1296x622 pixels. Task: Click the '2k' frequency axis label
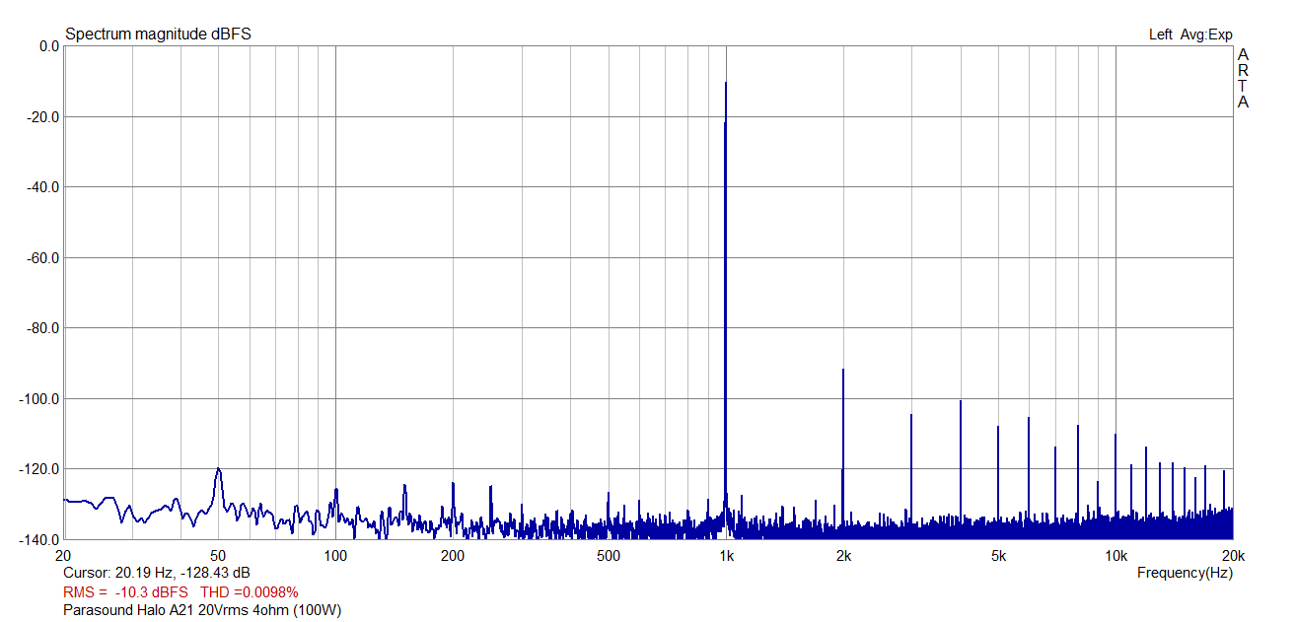843,556
